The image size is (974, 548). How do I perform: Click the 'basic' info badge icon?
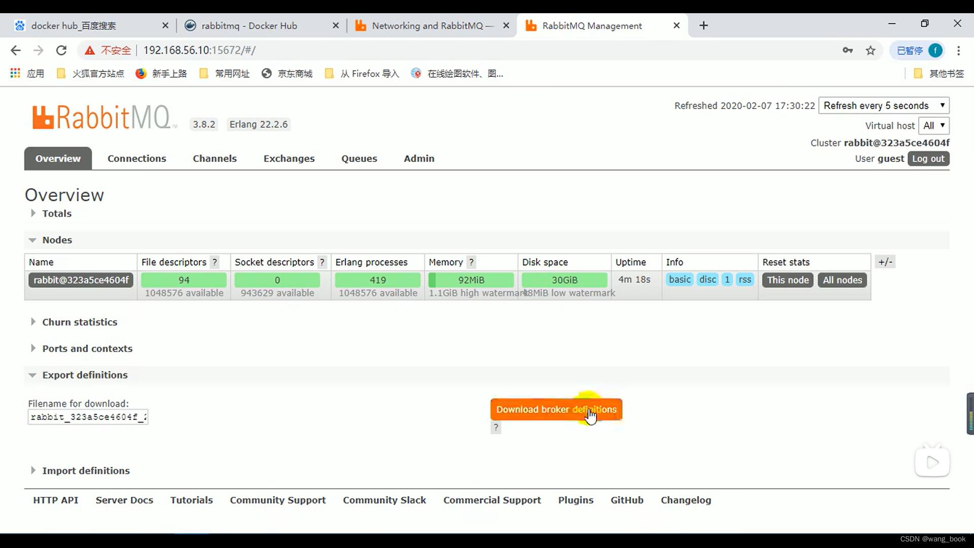680,280
